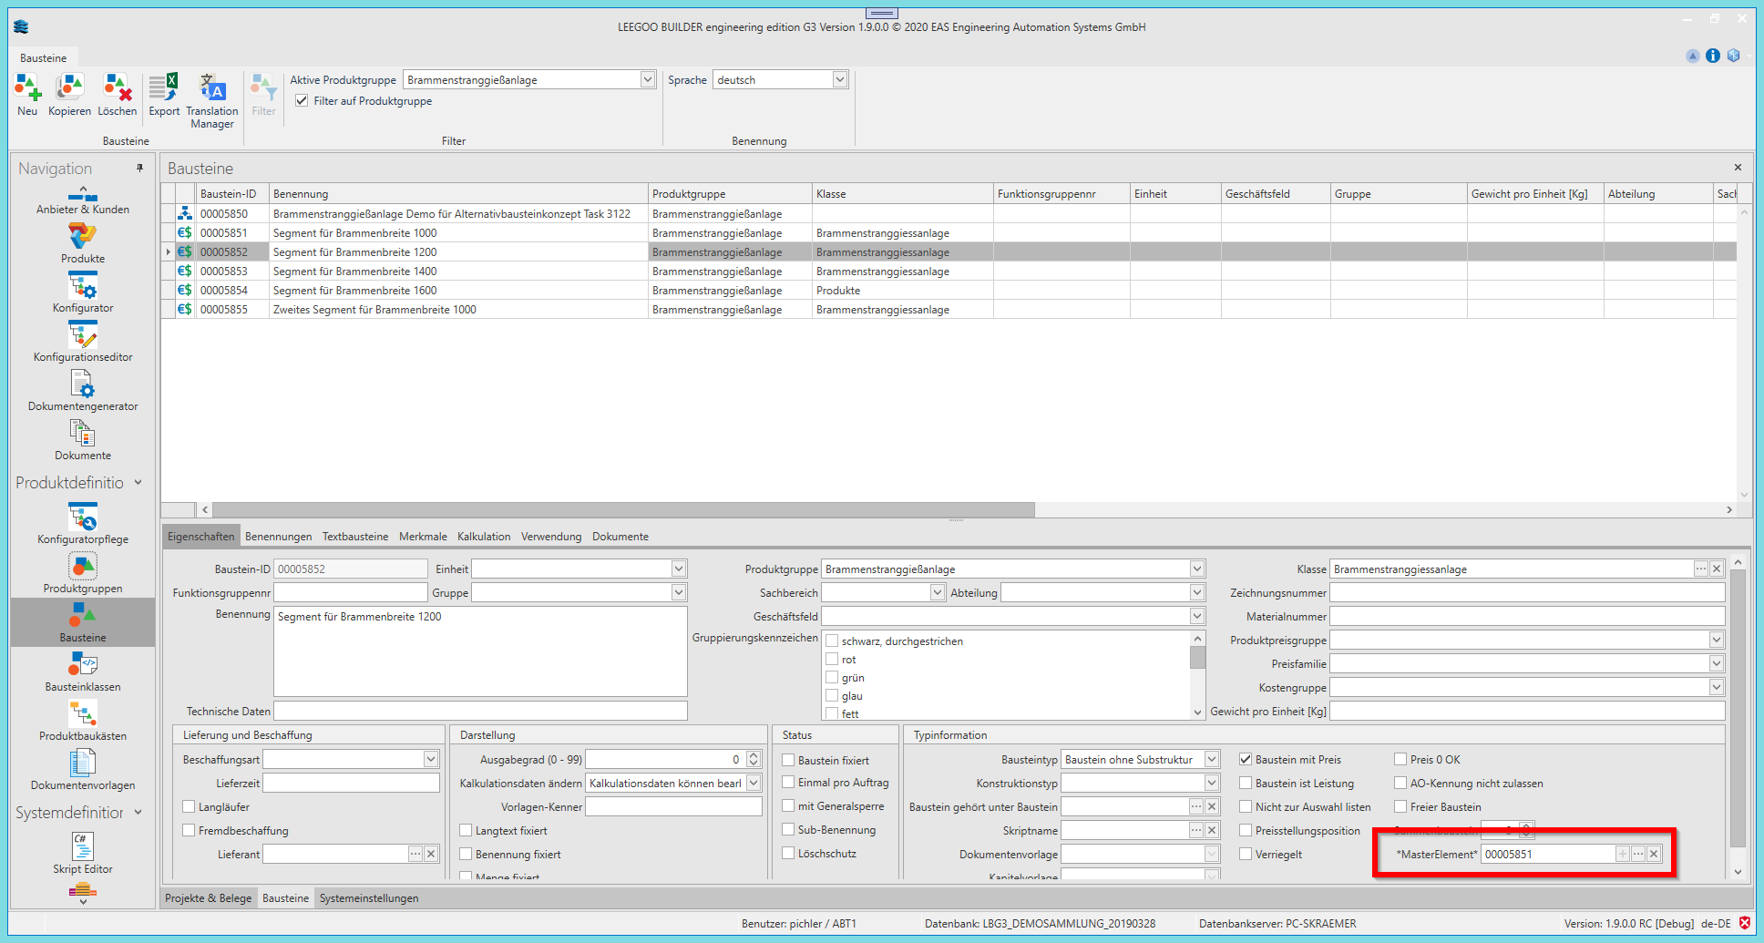Switch to the Textbausteine tab
The height and width of the screenshot is (943, 1764).
click(x=355, y=537)
